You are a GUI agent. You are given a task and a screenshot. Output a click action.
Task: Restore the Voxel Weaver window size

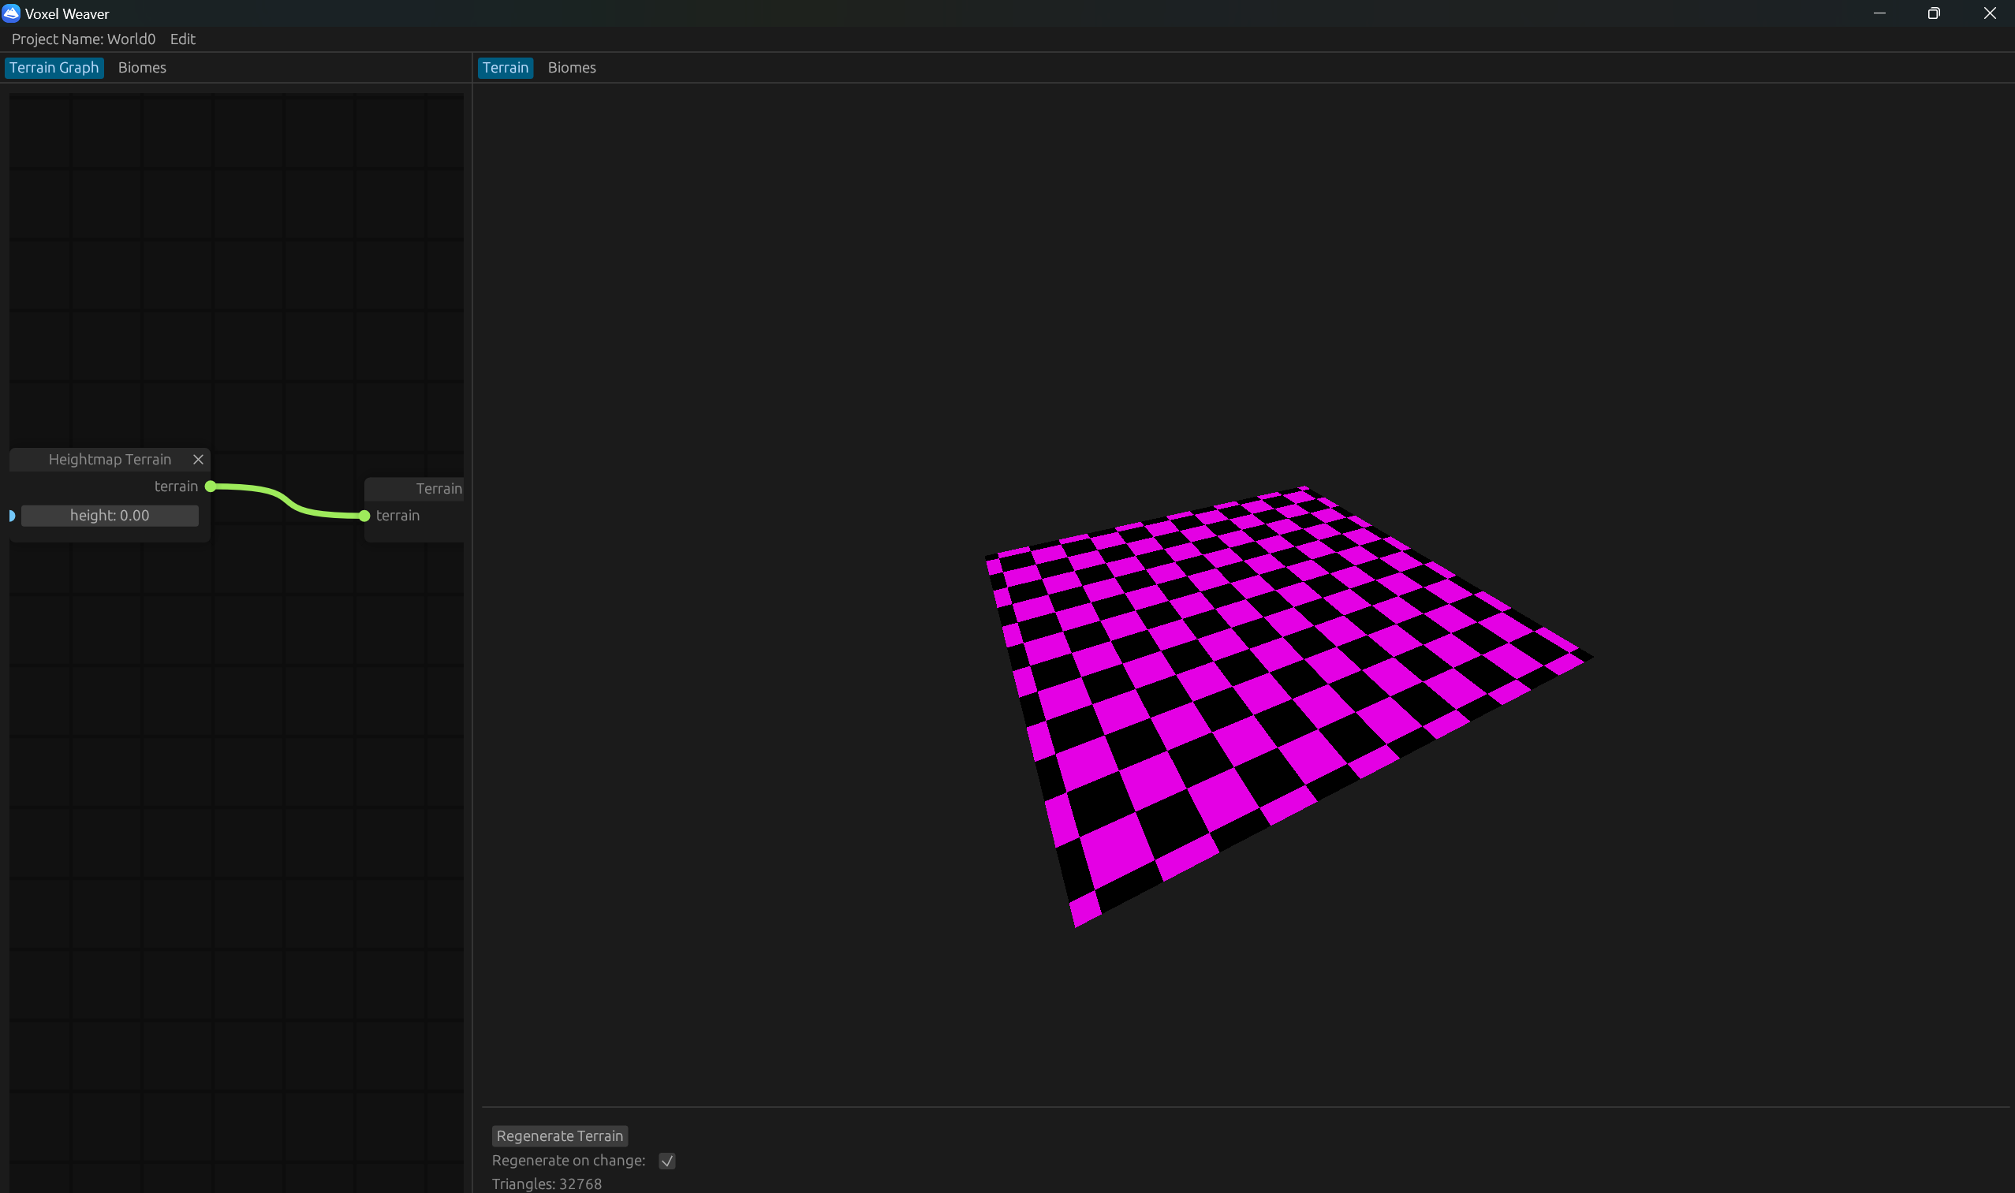pyautogui.click(x=1934, y=13)
